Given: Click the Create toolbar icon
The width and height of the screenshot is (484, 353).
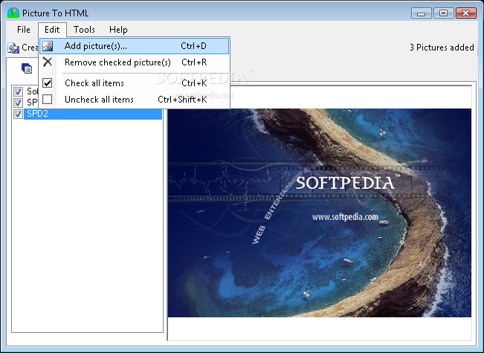Looking at the screenshot, I should click(x=13, y=48).
